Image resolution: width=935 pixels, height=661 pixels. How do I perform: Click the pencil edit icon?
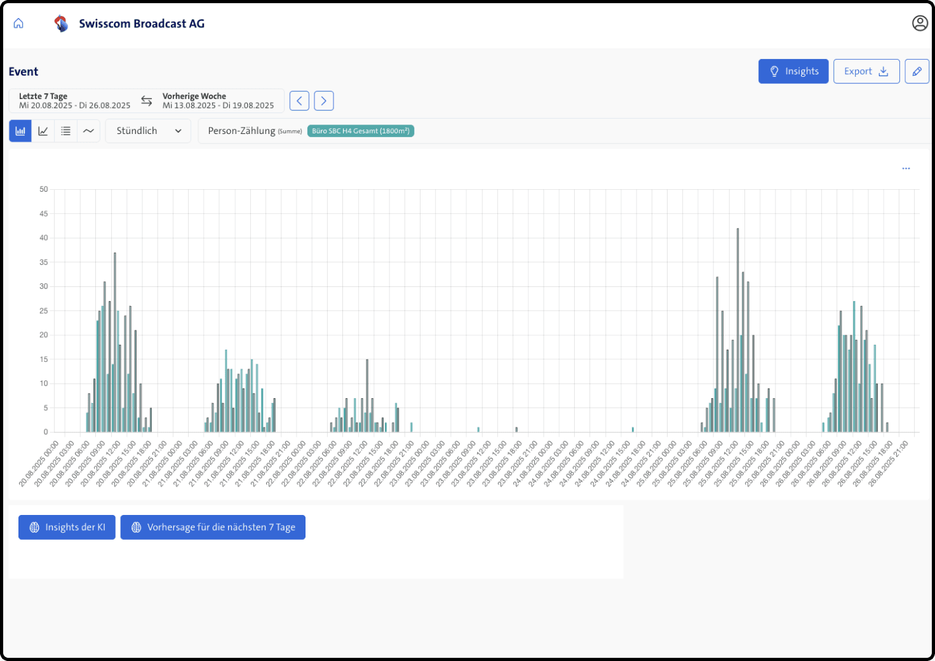917,71
